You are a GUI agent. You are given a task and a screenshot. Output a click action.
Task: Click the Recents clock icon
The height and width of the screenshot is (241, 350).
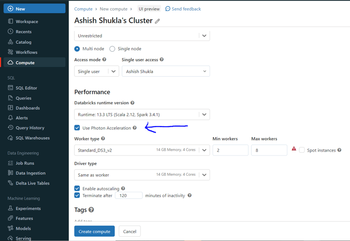pyautogui.click(x=10, y=31)
